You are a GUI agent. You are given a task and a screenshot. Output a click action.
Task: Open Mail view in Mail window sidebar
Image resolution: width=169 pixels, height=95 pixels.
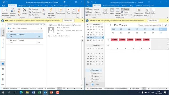point(3,64)
